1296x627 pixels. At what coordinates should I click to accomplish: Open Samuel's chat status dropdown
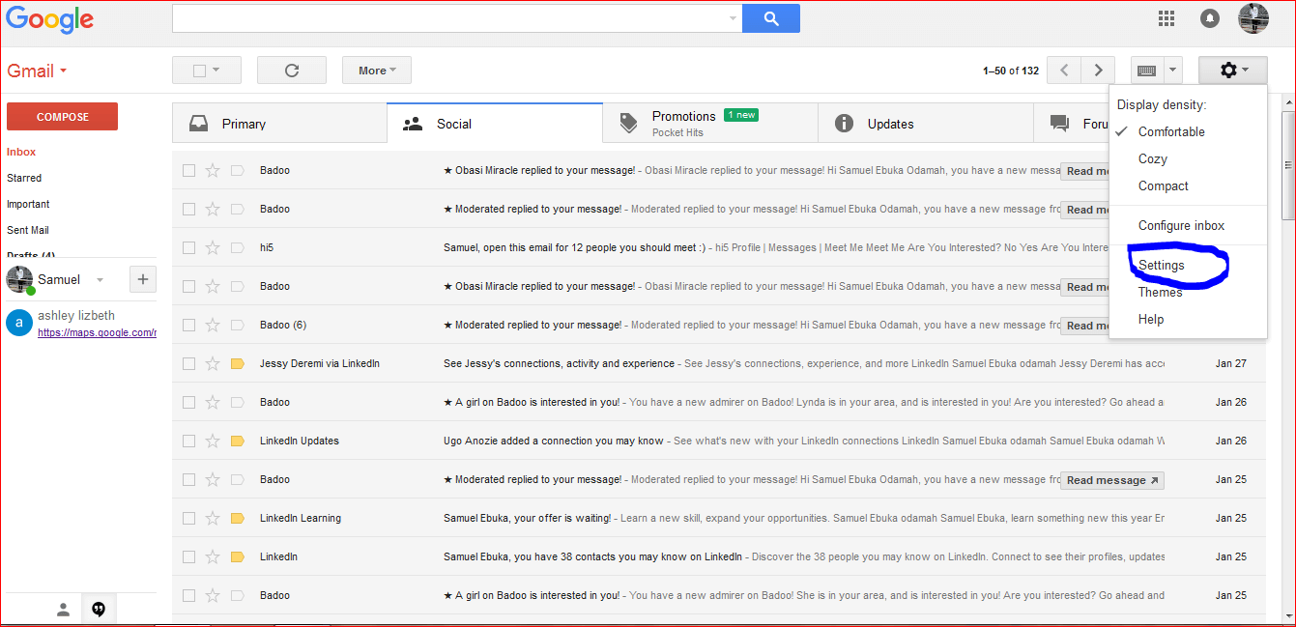(100, 280)
